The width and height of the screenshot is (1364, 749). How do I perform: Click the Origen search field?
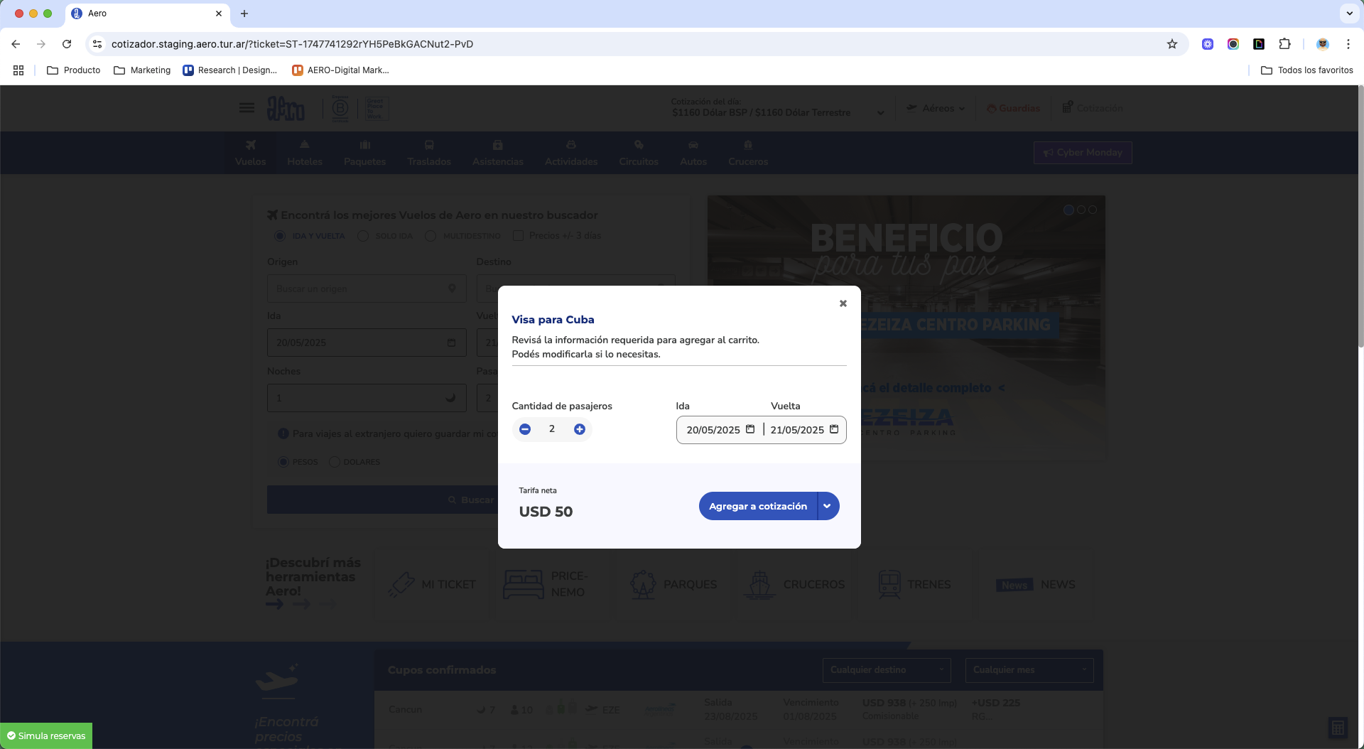pyautogui.click(x=367, y=289)
